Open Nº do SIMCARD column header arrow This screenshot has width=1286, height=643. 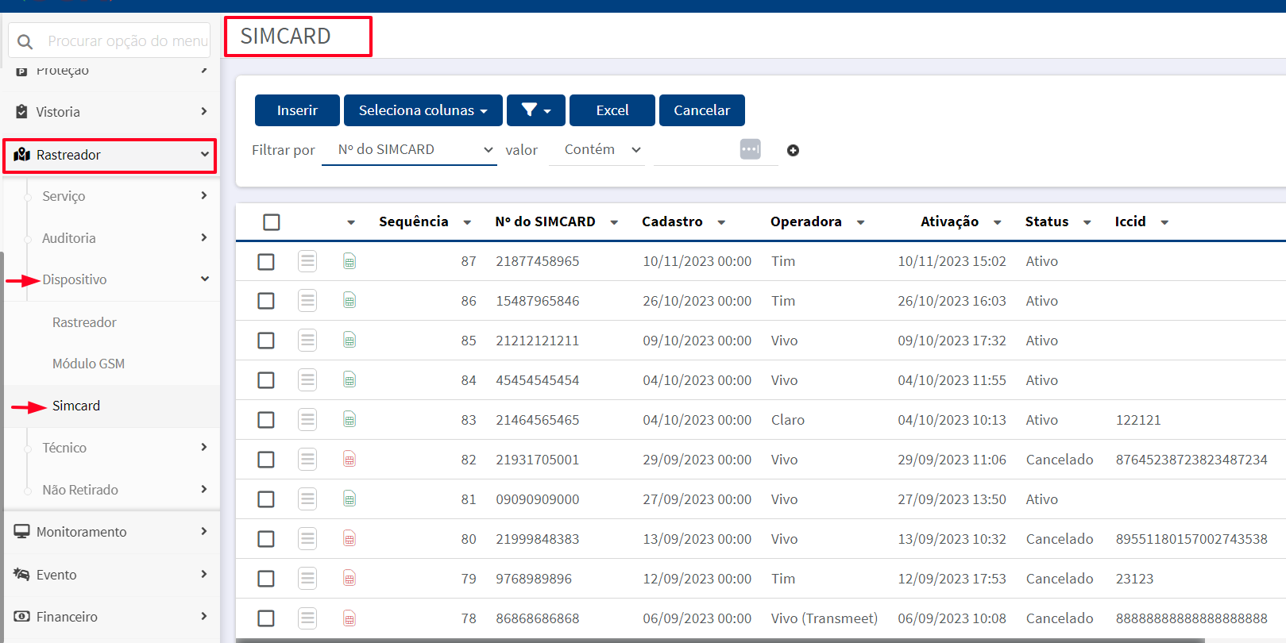[x=614, y=222]
